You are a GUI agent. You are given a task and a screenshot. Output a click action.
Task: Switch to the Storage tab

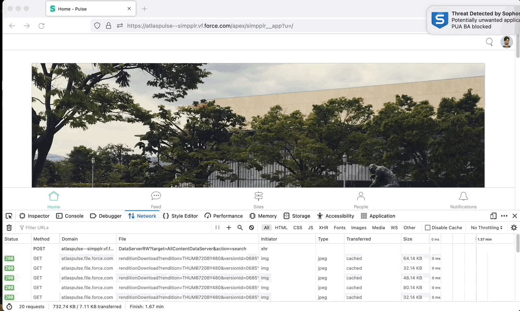(297, 216)
